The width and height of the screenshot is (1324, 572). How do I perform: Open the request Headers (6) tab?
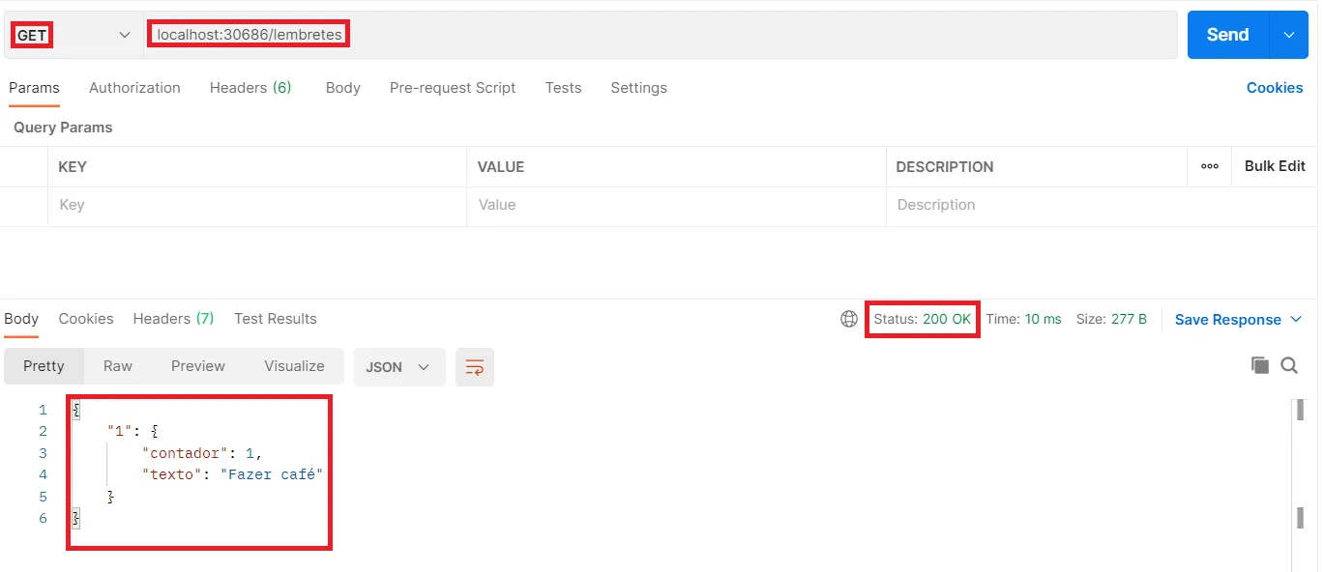(x=250, y=88)
